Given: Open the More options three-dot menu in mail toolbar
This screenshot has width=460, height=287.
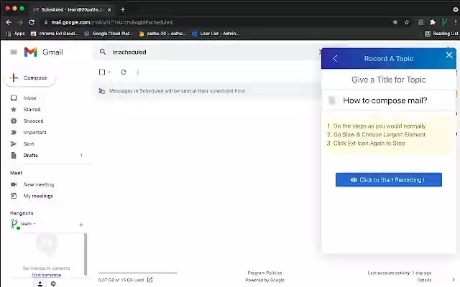Looking at the screenshot, I should (137, 72).
